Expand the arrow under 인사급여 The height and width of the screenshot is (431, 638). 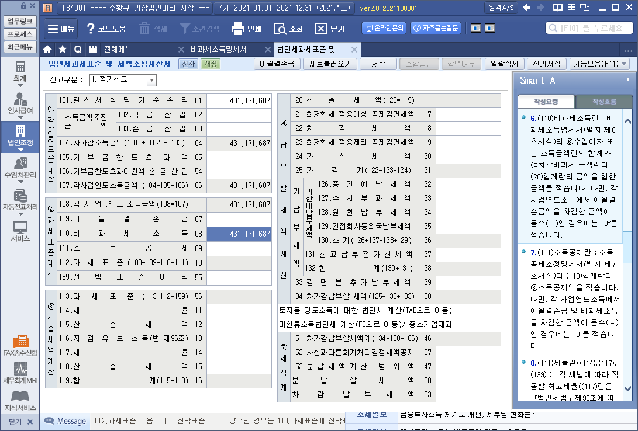coord(20,117)
